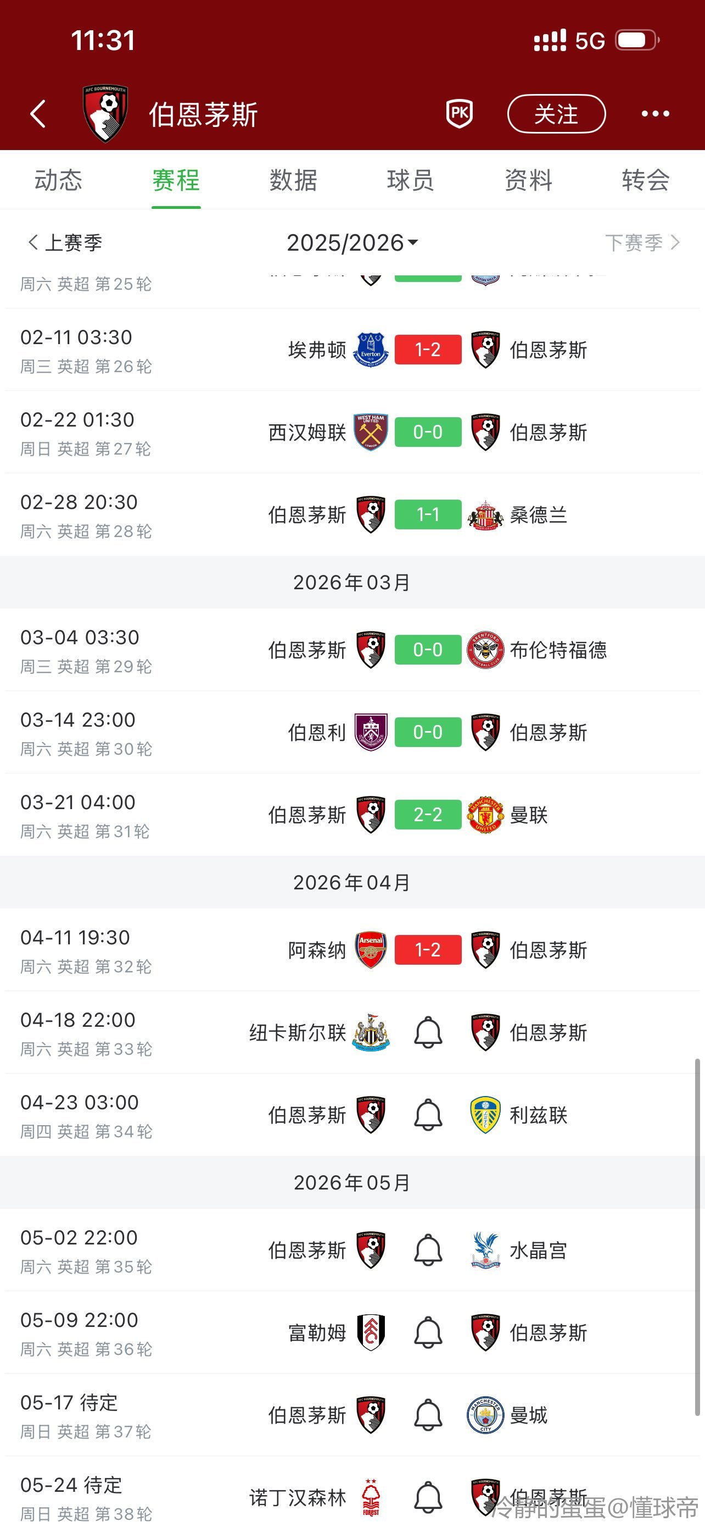Switch to the 数据 tab
This screenshot has width=705, height=1527.
point(294,180)
